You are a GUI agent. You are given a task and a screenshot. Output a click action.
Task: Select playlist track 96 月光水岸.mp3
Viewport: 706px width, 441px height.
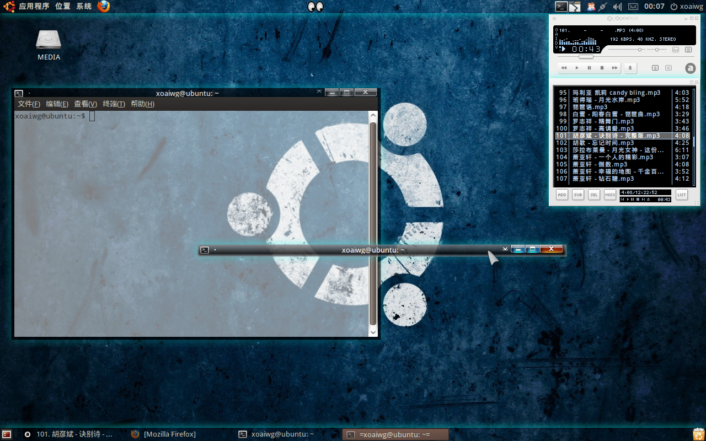622,100
